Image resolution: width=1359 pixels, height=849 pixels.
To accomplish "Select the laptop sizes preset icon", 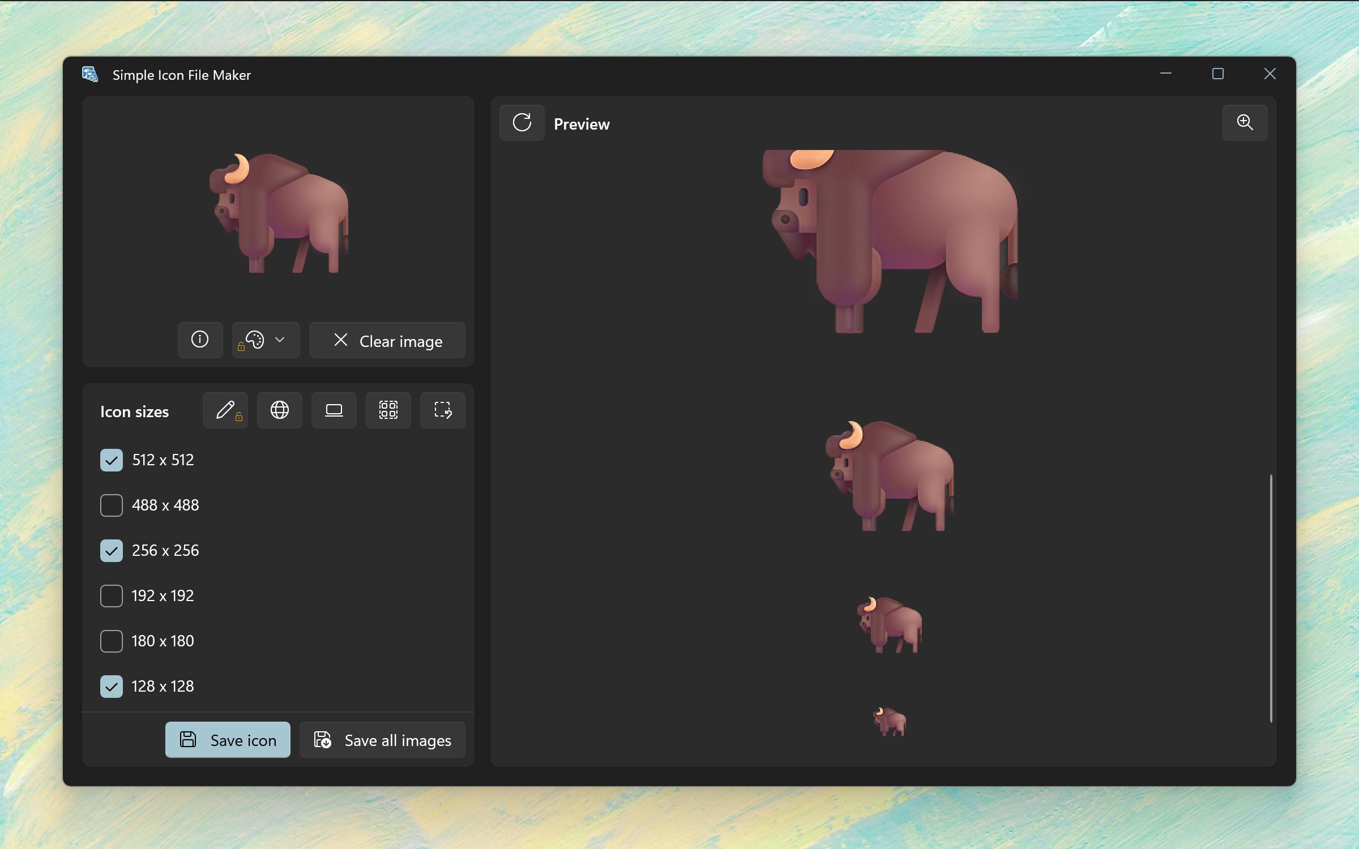I will (x=334, y=410).
